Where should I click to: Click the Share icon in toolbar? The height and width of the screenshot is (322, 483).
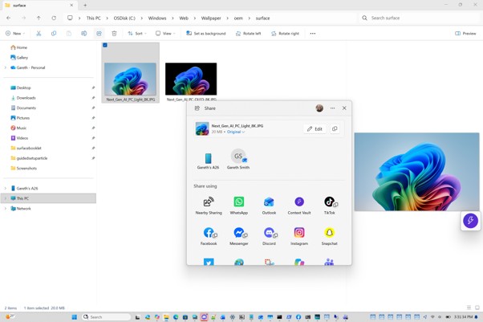(99, 33)
